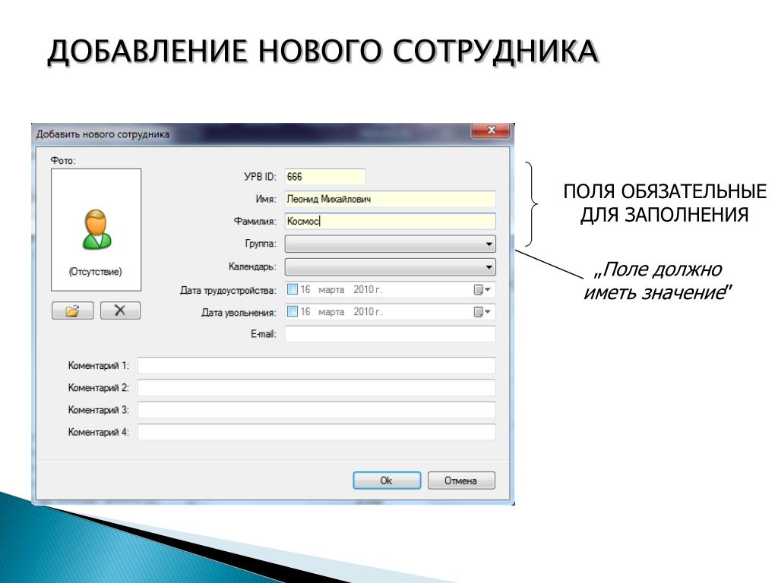Image resolution: width=778 pixels, height=583 pixels.
Task: Remove photo using the X button
Action: pos(120,310)
